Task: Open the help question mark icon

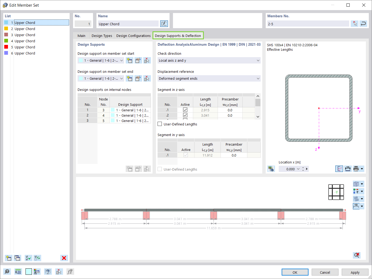Action: [7, 272]
